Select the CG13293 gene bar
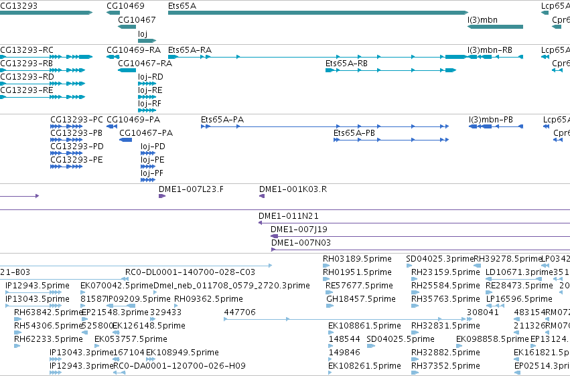The width and height of the screenshot is (570, 376). (x=46, y=13)
